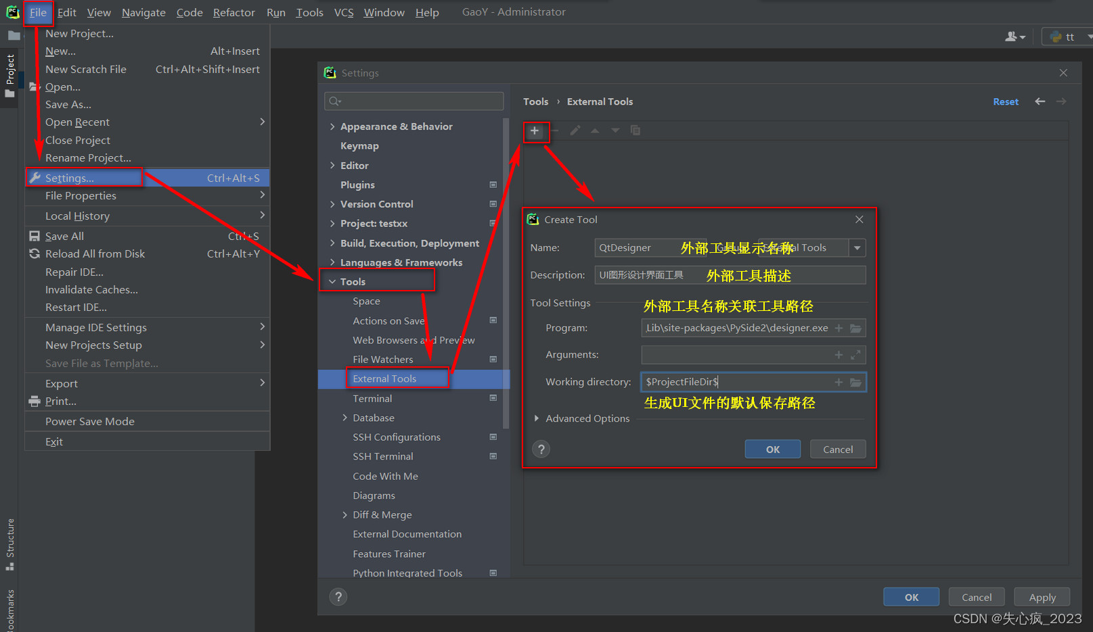Expand Build, Execution, Deployment node
The width and height of the screenshot is (1093, 632).
pyautogui.click(x=332, y=243)
